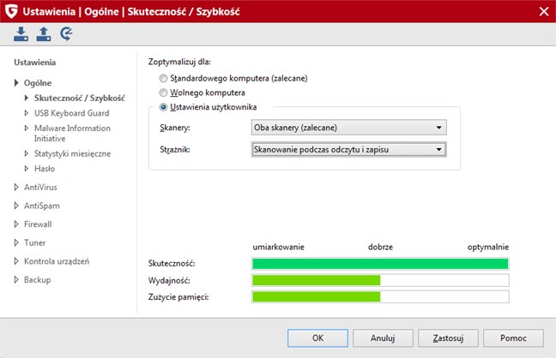Click the Pomoc button
556x358 pixels.
coord(513,338)
